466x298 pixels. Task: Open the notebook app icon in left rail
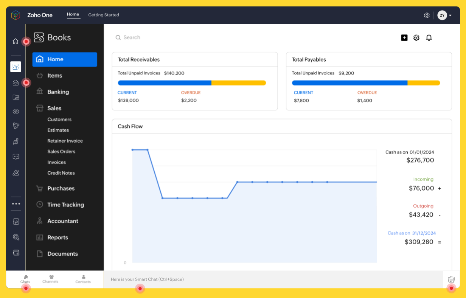click(x=16, y=222)
